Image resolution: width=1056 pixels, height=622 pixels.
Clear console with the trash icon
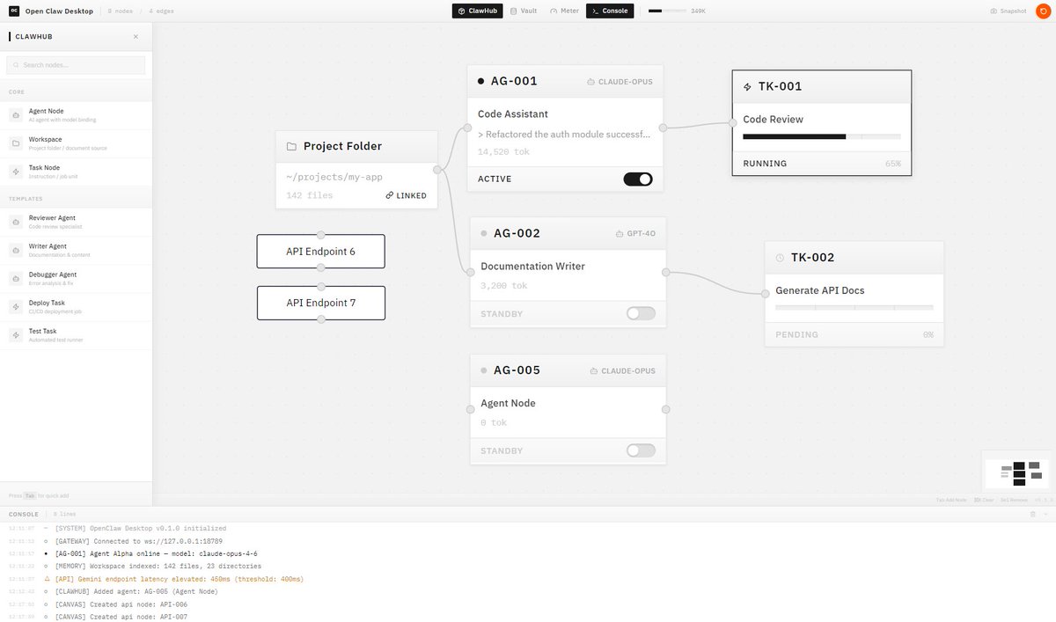(x=1033, y=514)
